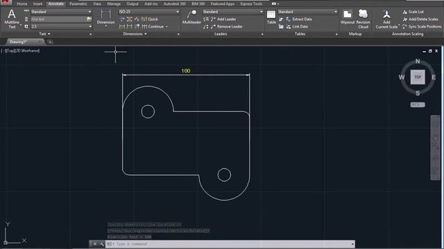This screenshot has width=444, height=249.
Task: Insert a Table from ribbon
Action: pyautogui.click(x=271, y=17)
